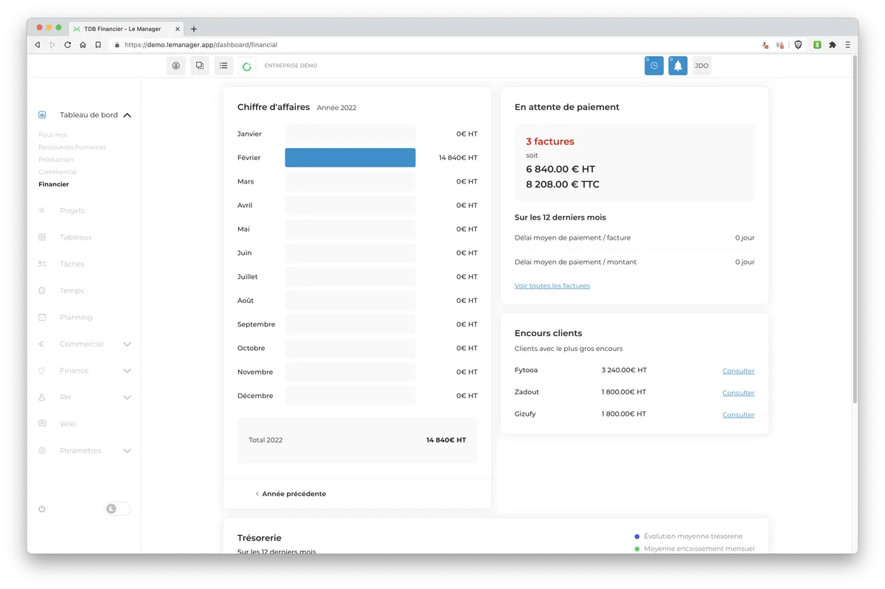The image size is (885, 589).
Task: Click Consulter for Zadout
Action: tap(738, 393)
